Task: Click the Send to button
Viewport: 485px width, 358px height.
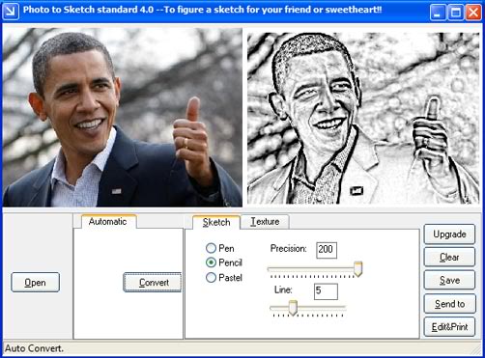Action: point(449,304)
